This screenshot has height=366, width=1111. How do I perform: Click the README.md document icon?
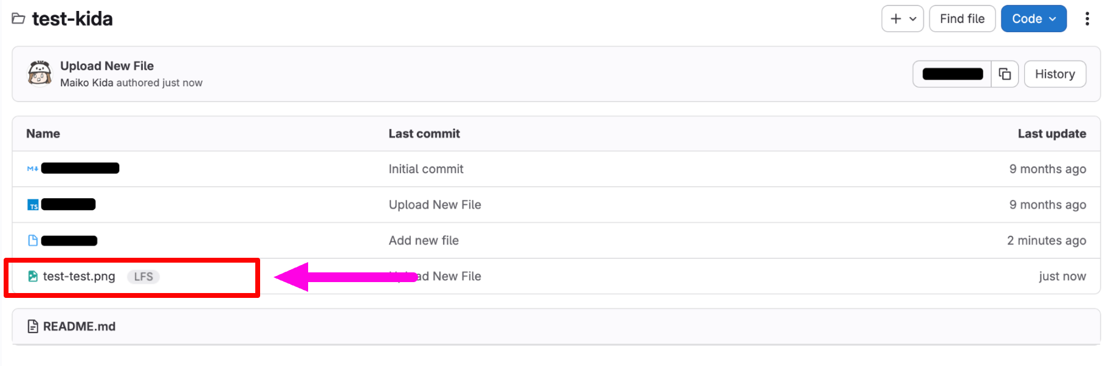point(33,326)
